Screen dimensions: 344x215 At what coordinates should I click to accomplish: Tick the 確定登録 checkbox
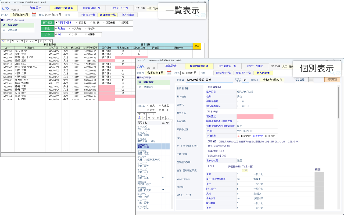pyautogui.click(x=311, y=80)
